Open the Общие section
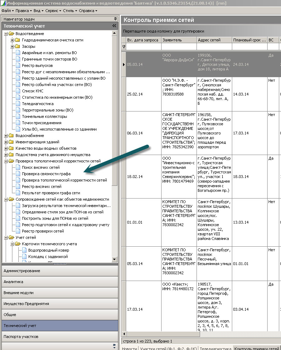This screenshot has width=281, height=350. pyautogui.click(x=60, y=315)
